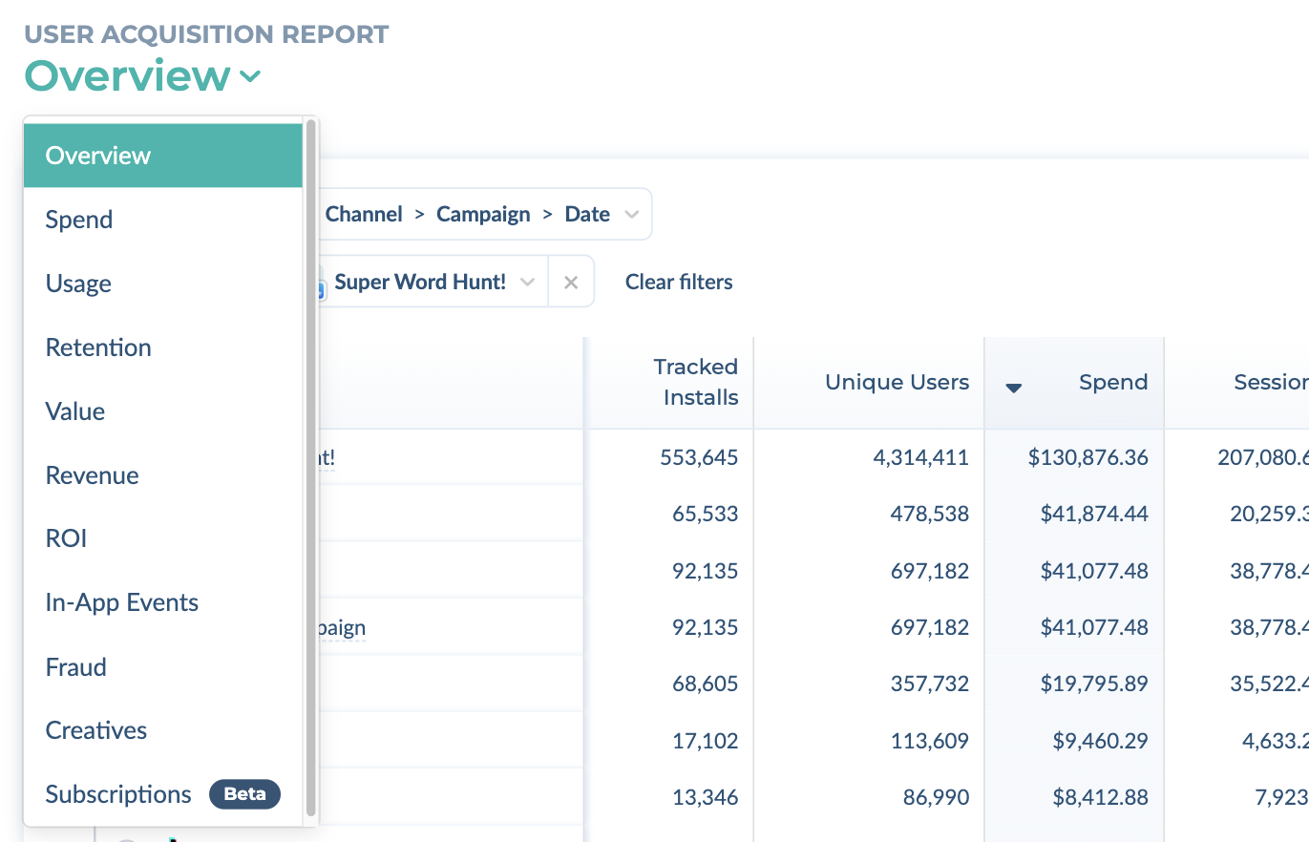The height and width of the screenshot is (842, 1309).
Task: Click the scrollbar of the report dropdown list
Action: coord(310,468)
